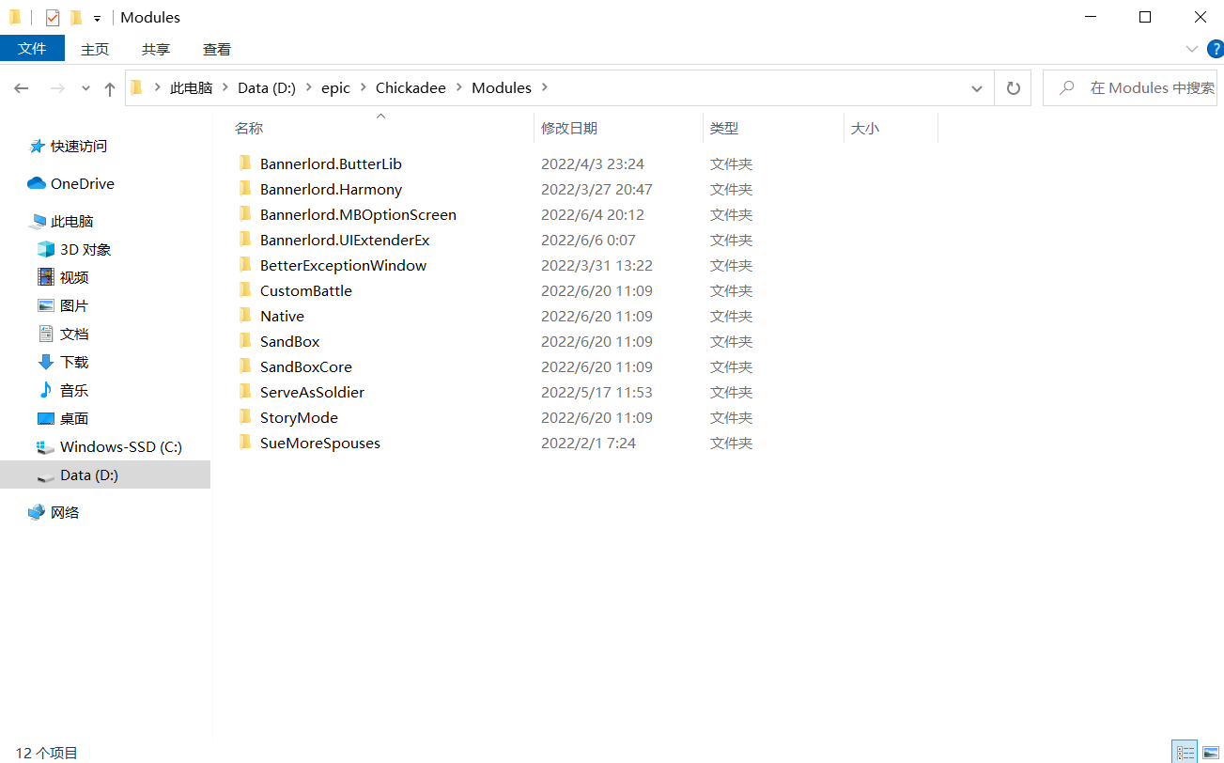The height and width of the screenshot is (763, 1224).
Task: Click date 2022/6/6 0:07 cell
Action: pos(588,240)
